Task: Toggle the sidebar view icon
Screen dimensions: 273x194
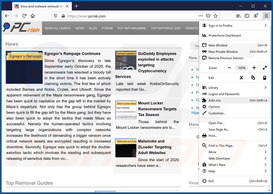Action: coord(247,16)
